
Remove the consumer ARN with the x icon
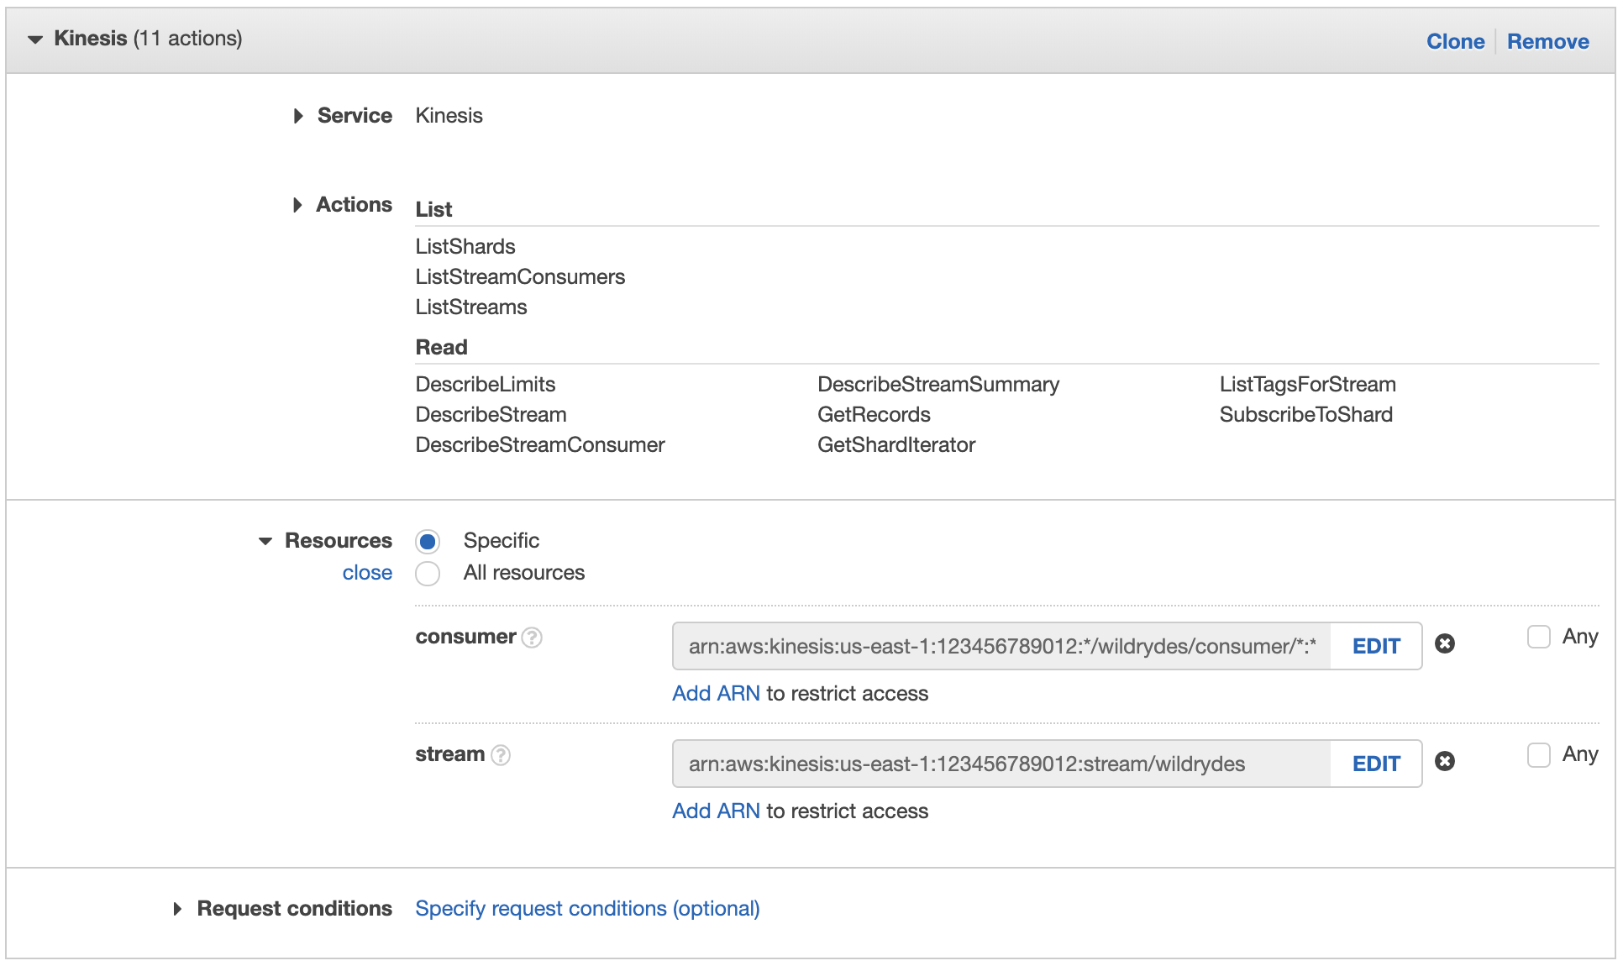coord(1445,643)
